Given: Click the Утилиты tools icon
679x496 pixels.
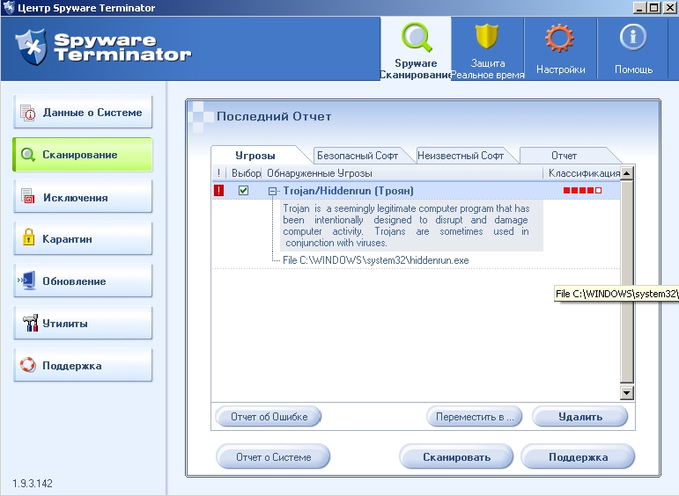Looking at the screenshot, I should tap(30, 323).
